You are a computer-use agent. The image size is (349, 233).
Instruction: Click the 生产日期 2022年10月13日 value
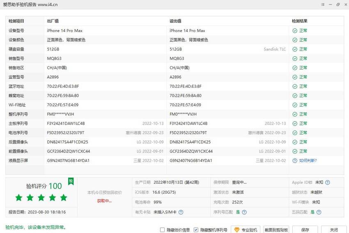coord(176,183)
